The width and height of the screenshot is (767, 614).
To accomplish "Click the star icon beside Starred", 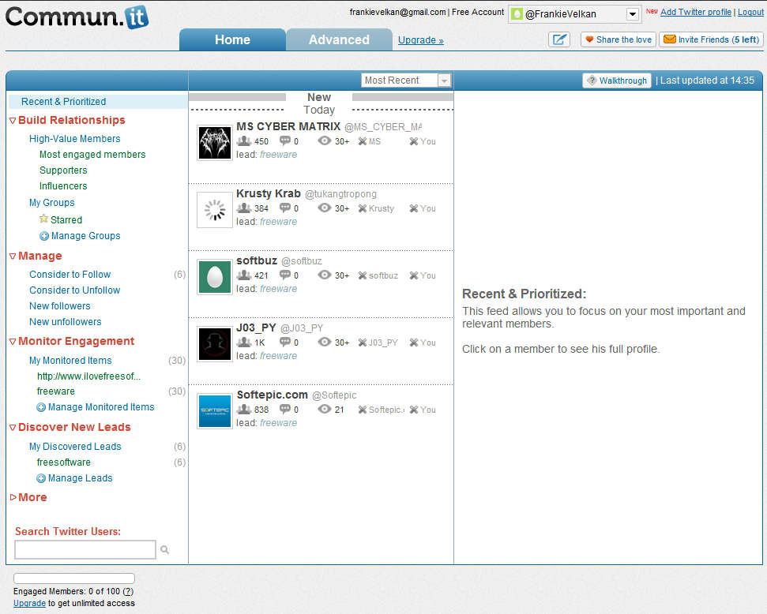I will pyautogui.click(x=43, y=219).
